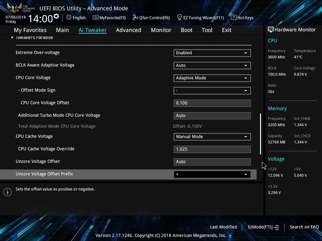
Task: Open the CPU Cache Voltage mode dropdown
Action: pos(212,137)
